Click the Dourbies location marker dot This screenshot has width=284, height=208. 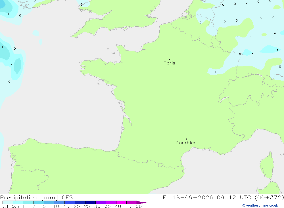click(x=186, y=139)
